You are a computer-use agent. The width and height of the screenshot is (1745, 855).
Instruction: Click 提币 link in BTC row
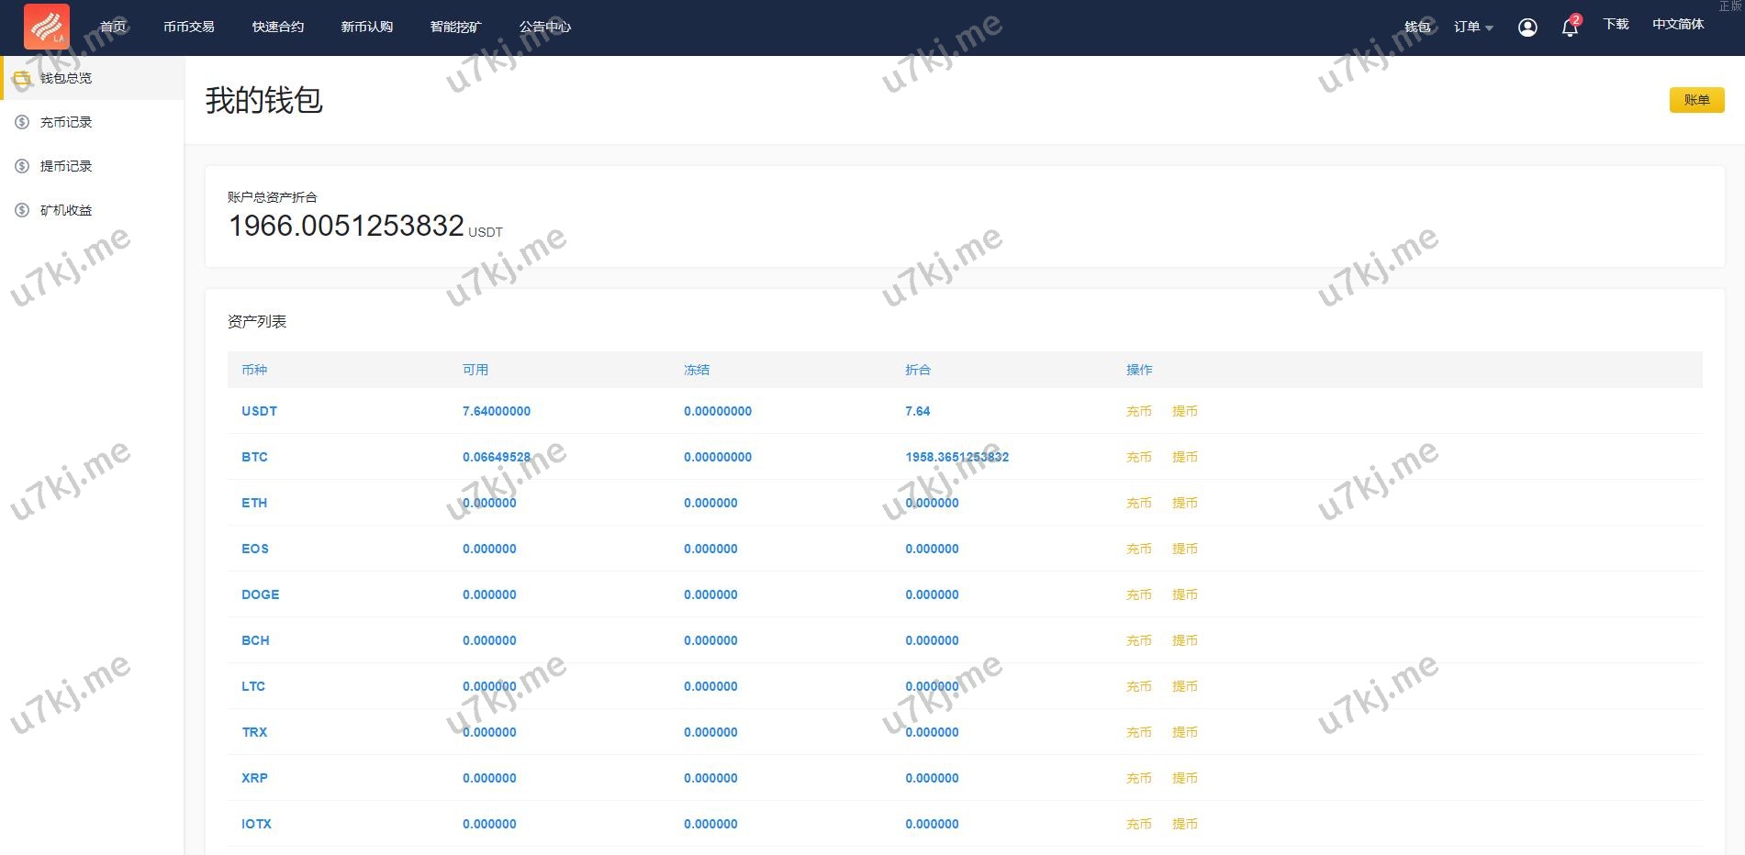[1184, 457]
